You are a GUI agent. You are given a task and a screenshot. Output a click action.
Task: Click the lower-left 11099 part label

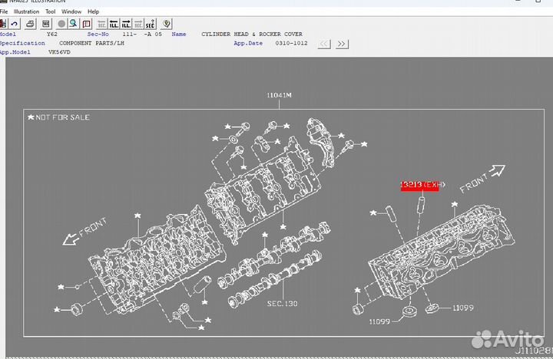pos(379,321)
